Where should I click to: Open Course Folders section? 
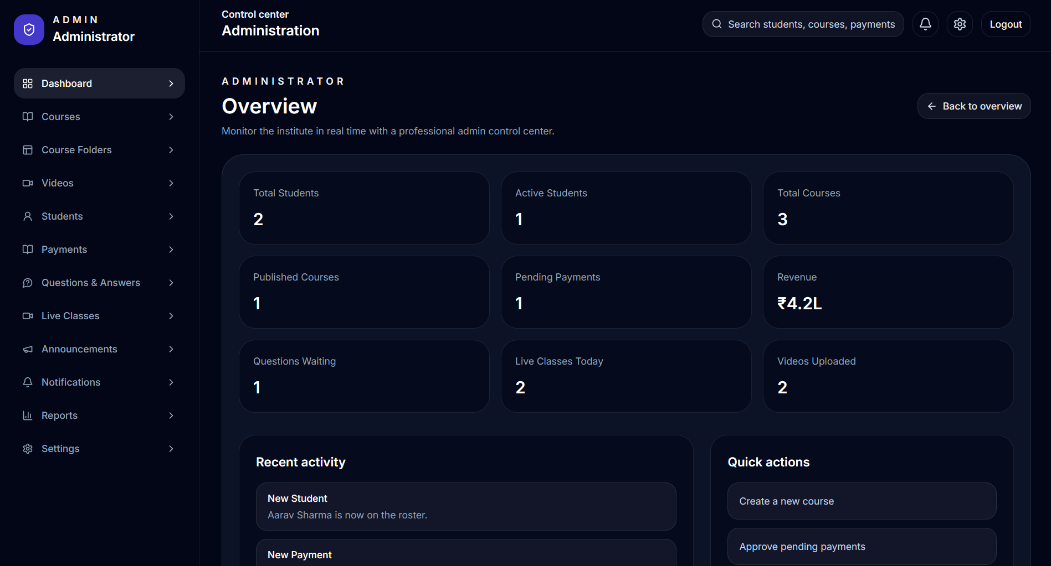coord(99,150)
